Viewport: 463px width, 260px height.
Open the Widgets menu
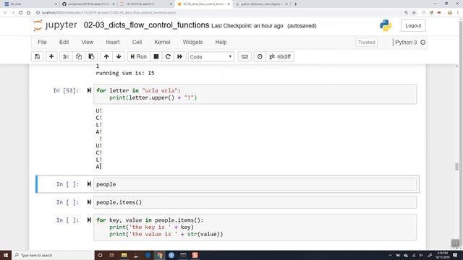tap(192, 42)
